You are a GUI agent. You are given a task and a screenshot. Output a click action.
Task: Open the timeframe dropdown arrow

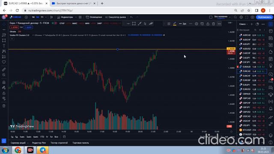[46, 17]
